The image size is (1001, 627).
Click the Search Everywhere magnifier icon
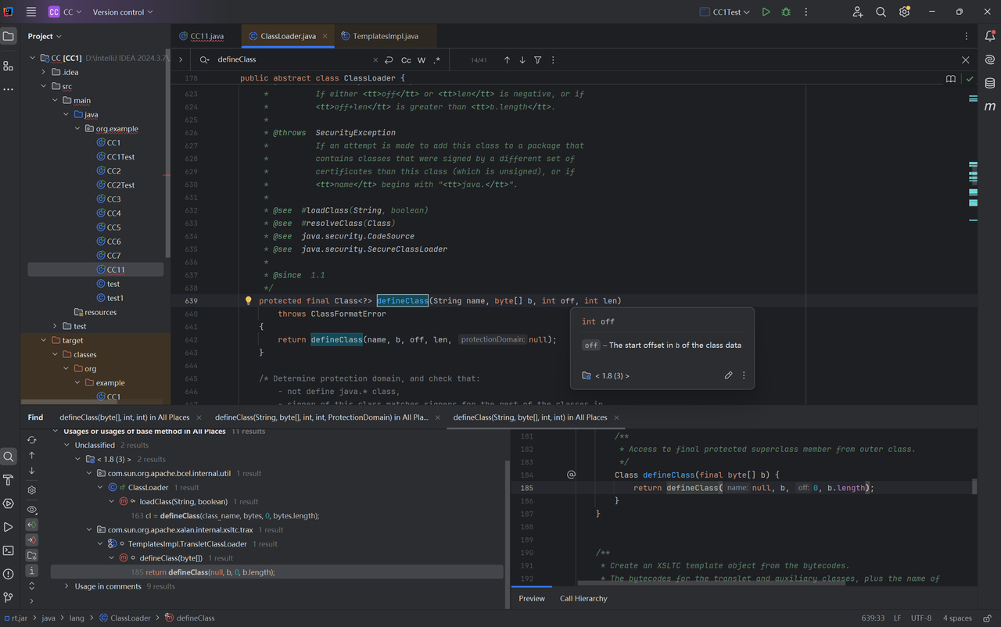(881, 12)
